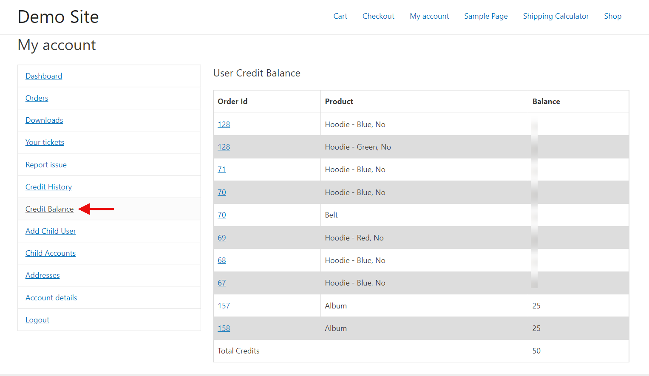Select Credit Balance in sidebar
The image size is (649, 376).
coord(49,209)
